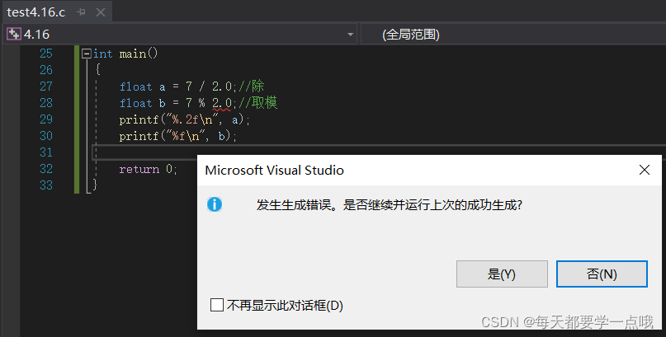Click line number 33 in the gutter

point(46,185)
